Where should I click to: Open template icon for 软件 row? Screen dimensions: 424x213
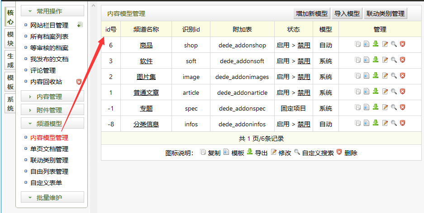(x=367, y=60)
